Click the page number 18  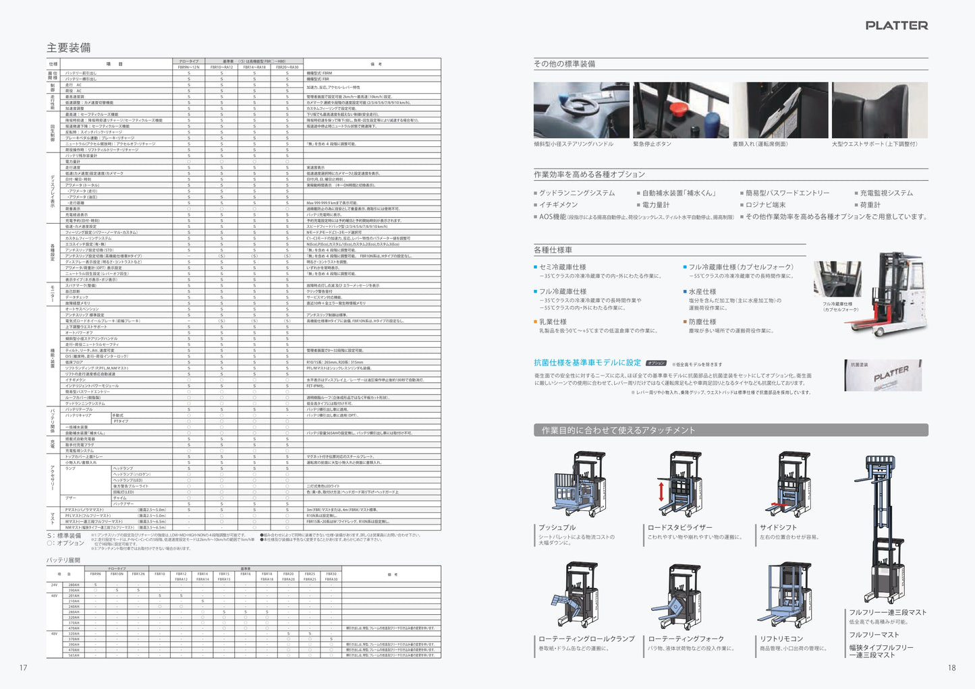click(x=951, y=668)
